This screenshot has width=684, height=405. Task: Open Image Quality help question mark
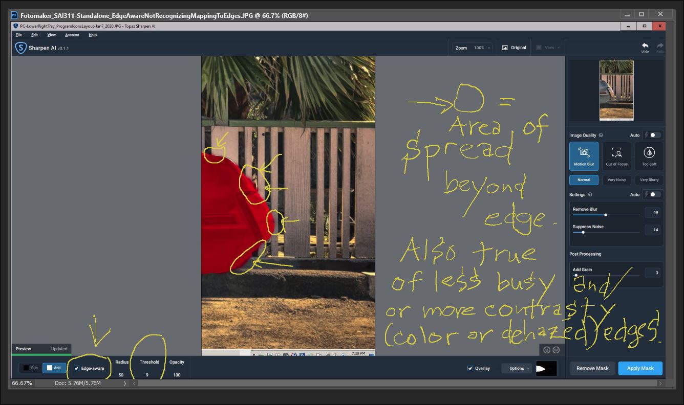(601, 136)
